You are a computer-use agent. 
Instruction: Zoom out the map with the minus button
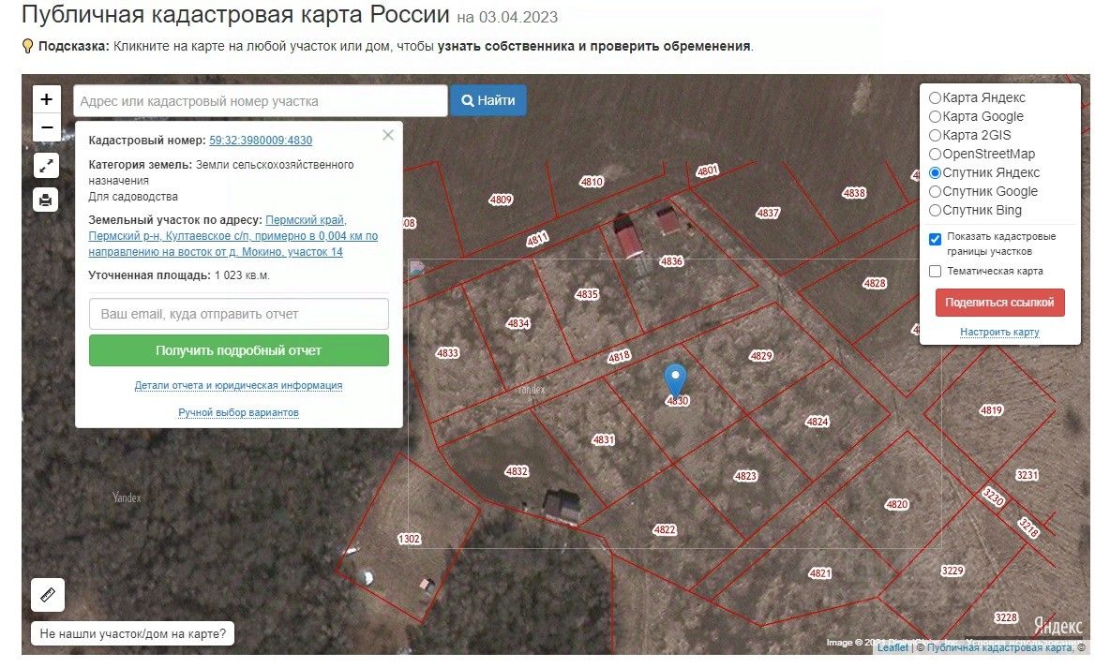coord(47,127)
